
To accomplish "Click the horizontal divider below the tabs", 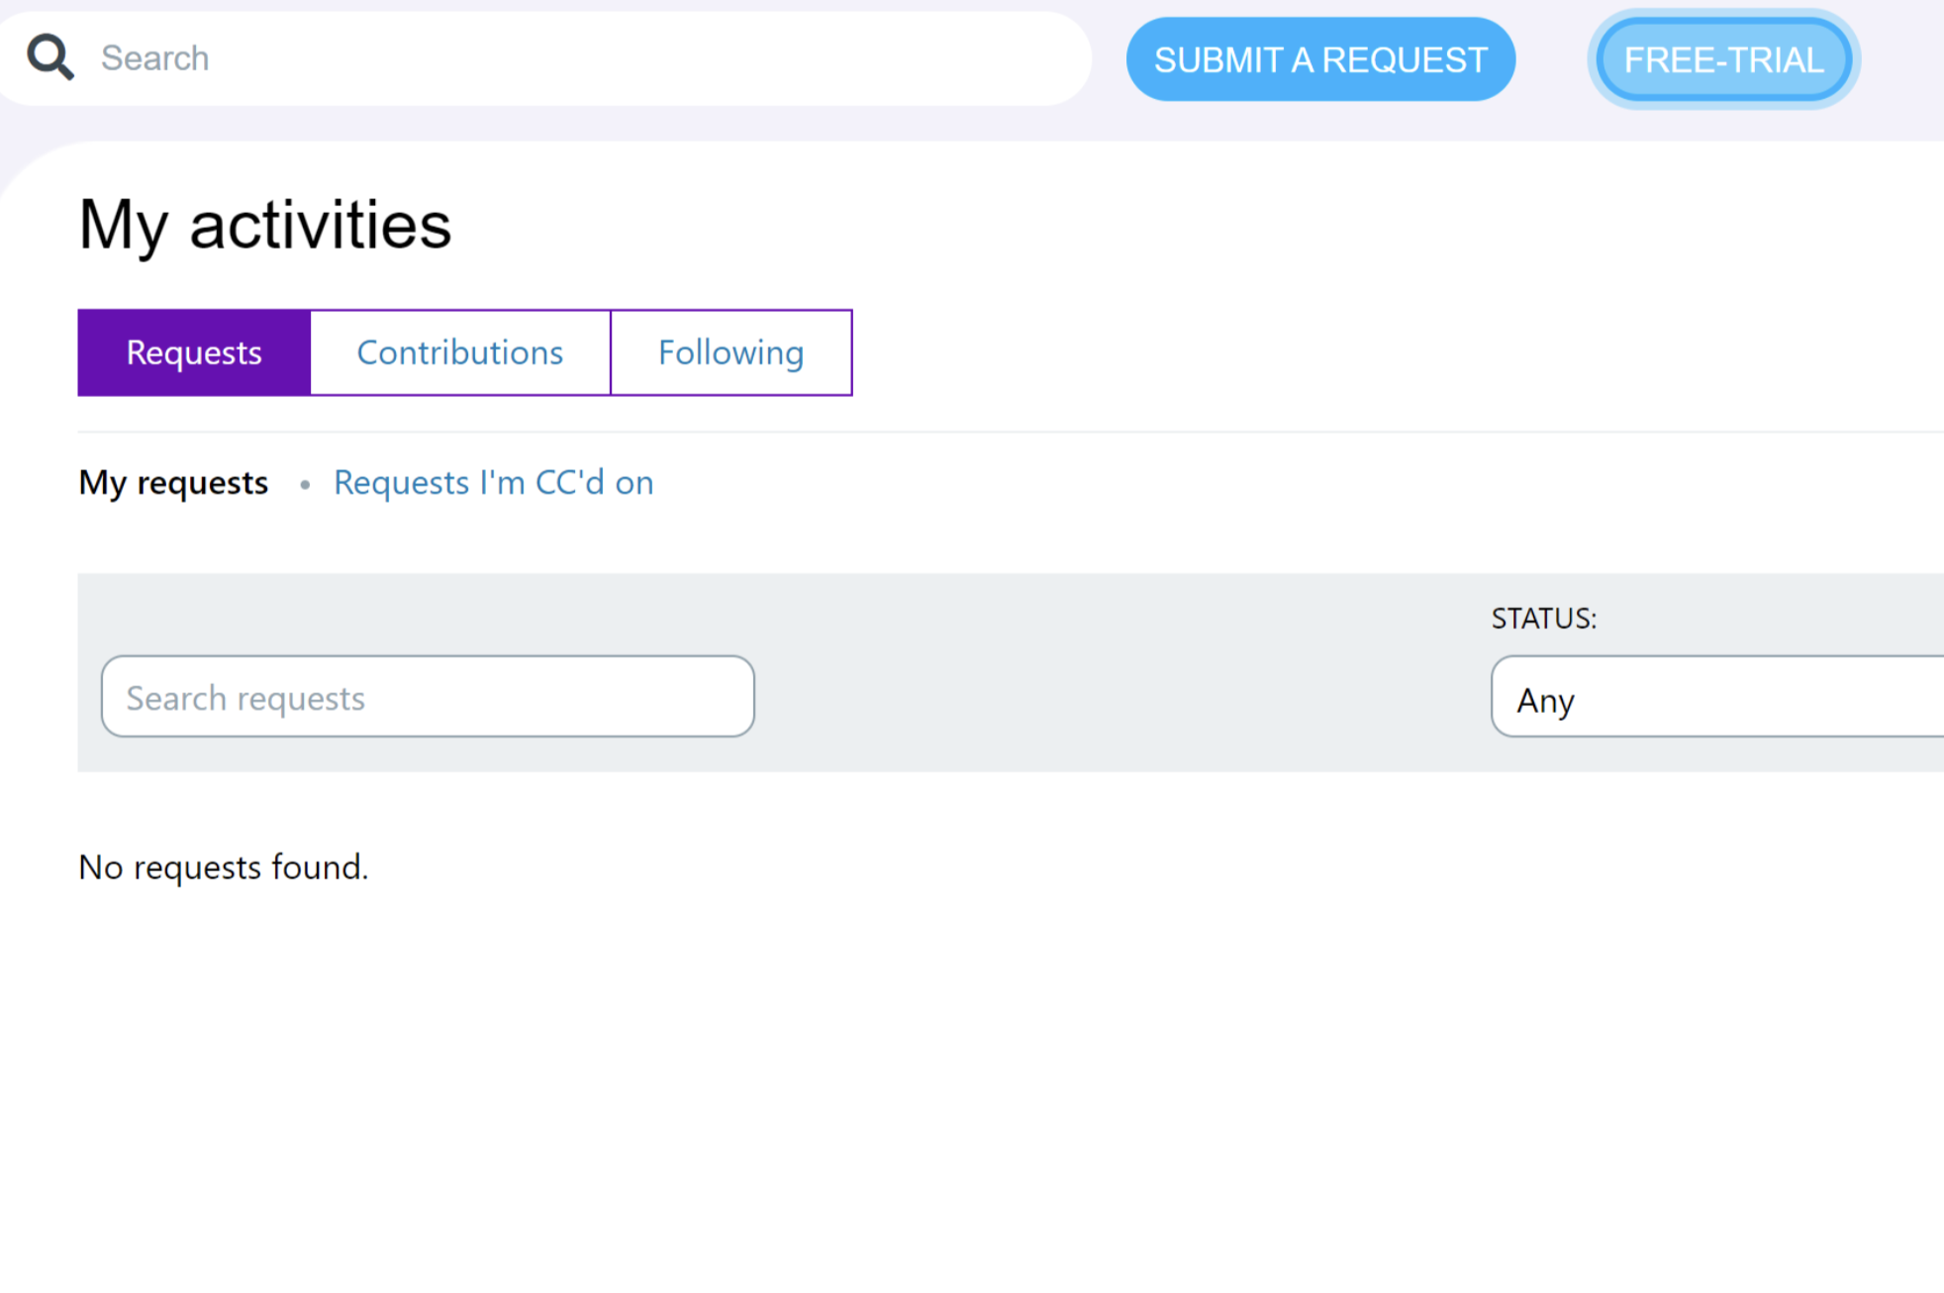I will pos(990,432).
